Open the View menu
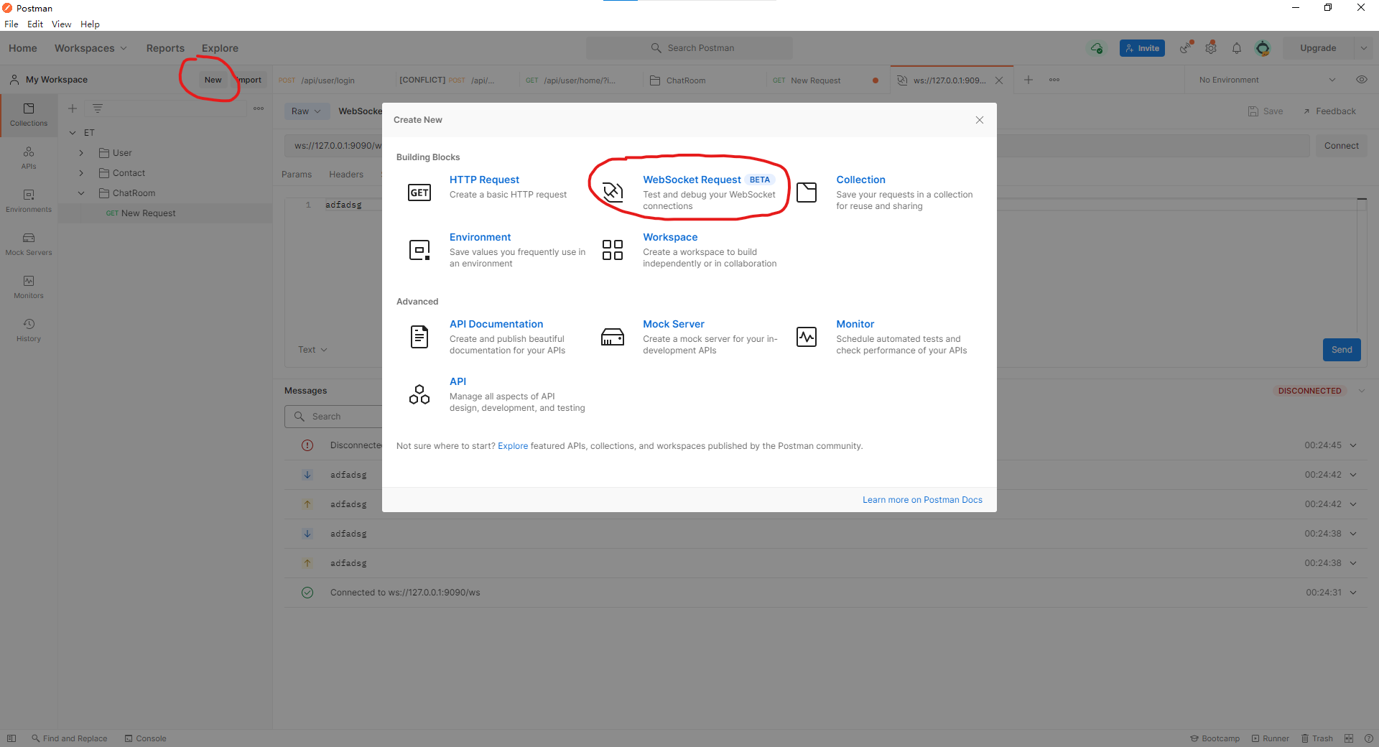The width and height of the screenshot is (1379, 747). (61, 24)
